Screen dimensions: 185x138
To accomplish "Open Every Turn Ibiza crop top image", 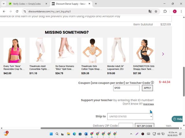I will coord(14,50).
